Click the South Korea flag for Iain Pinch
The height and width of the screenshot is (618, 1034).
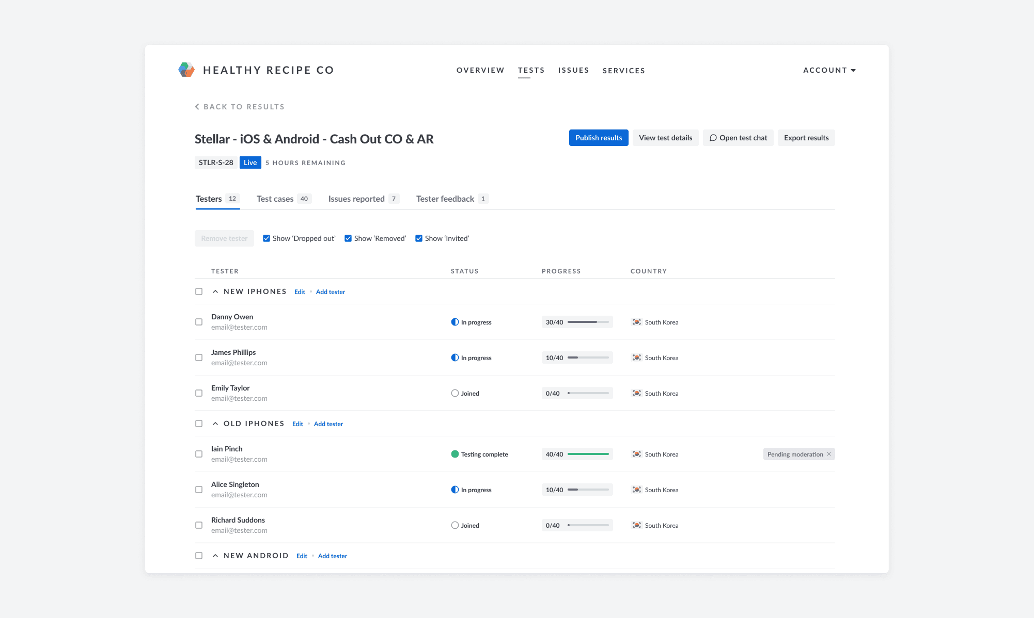(x=637, y=454)
